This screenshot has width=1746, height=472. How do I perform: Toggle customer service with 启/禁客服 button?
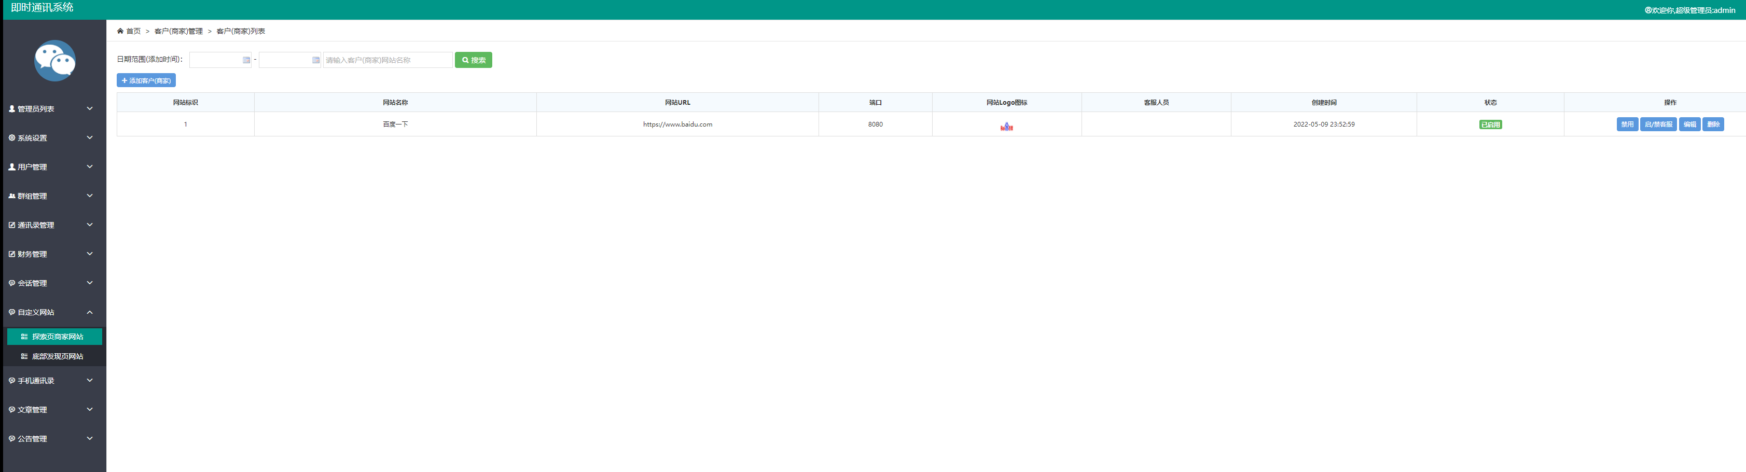pos(1658,125)
